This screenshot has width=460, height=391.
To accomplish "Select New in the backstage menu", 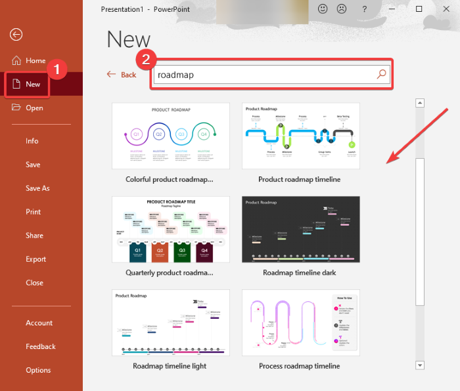I will pyautogui.click(x=41, y=84).
